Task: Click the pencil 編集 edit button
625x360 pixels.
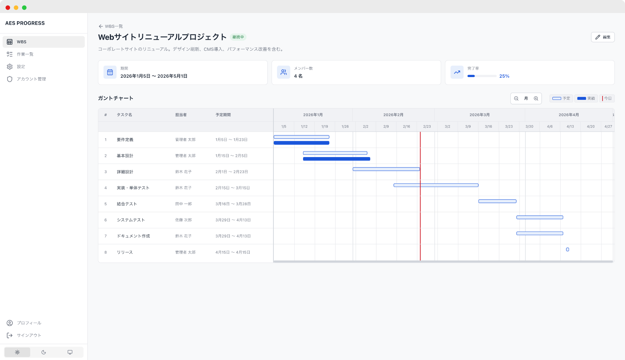Action: click(x=603, y=37)
